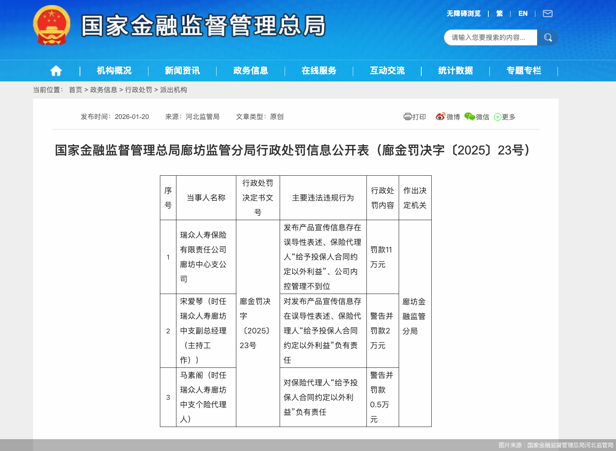Image resolution: width=616 pixels, height=451 pixels.
Task: Open the 互动交流 menu
Action: 387,71
